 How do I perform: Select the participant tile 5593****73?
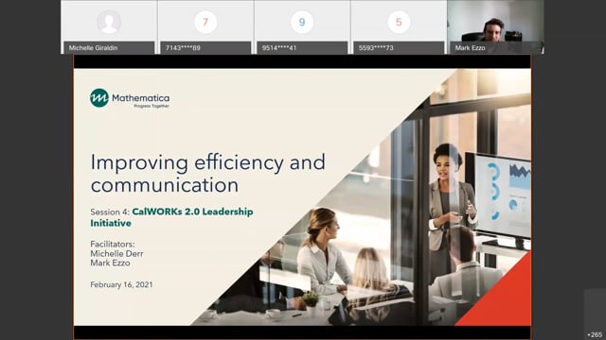[x=399, y=27]
